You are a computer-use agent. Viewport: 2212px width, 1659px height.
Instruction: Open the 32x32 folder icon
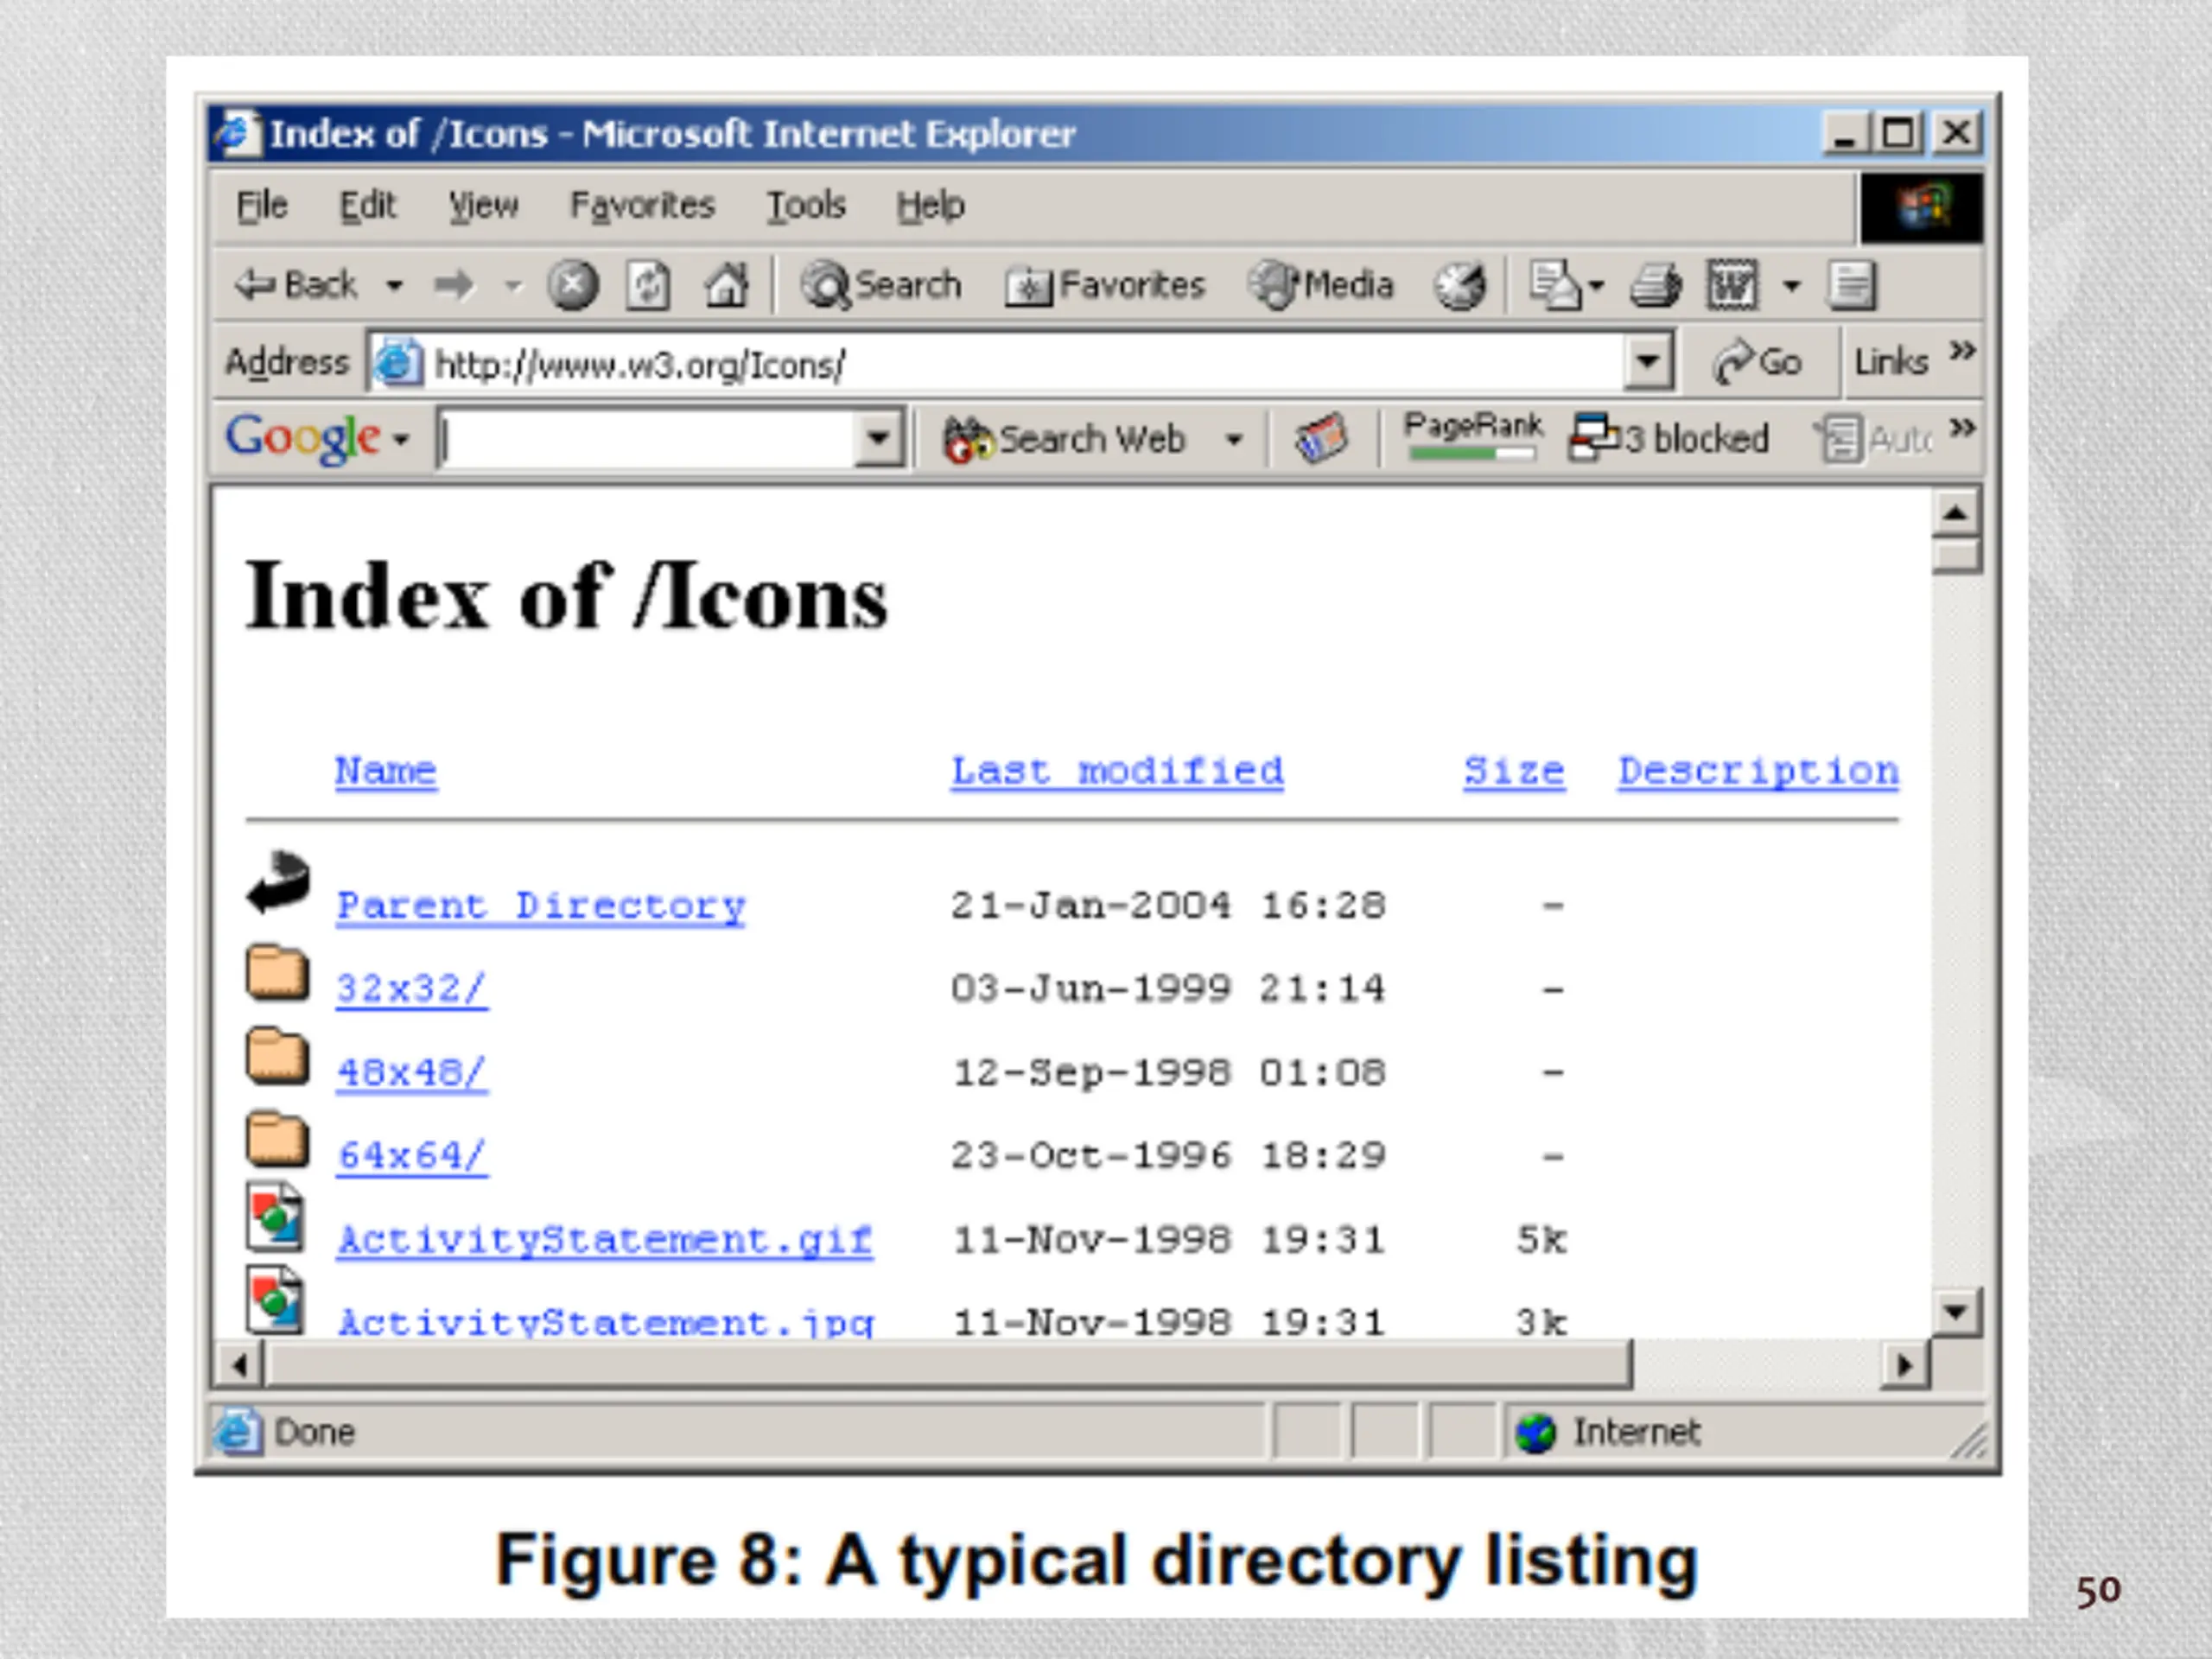277,972
